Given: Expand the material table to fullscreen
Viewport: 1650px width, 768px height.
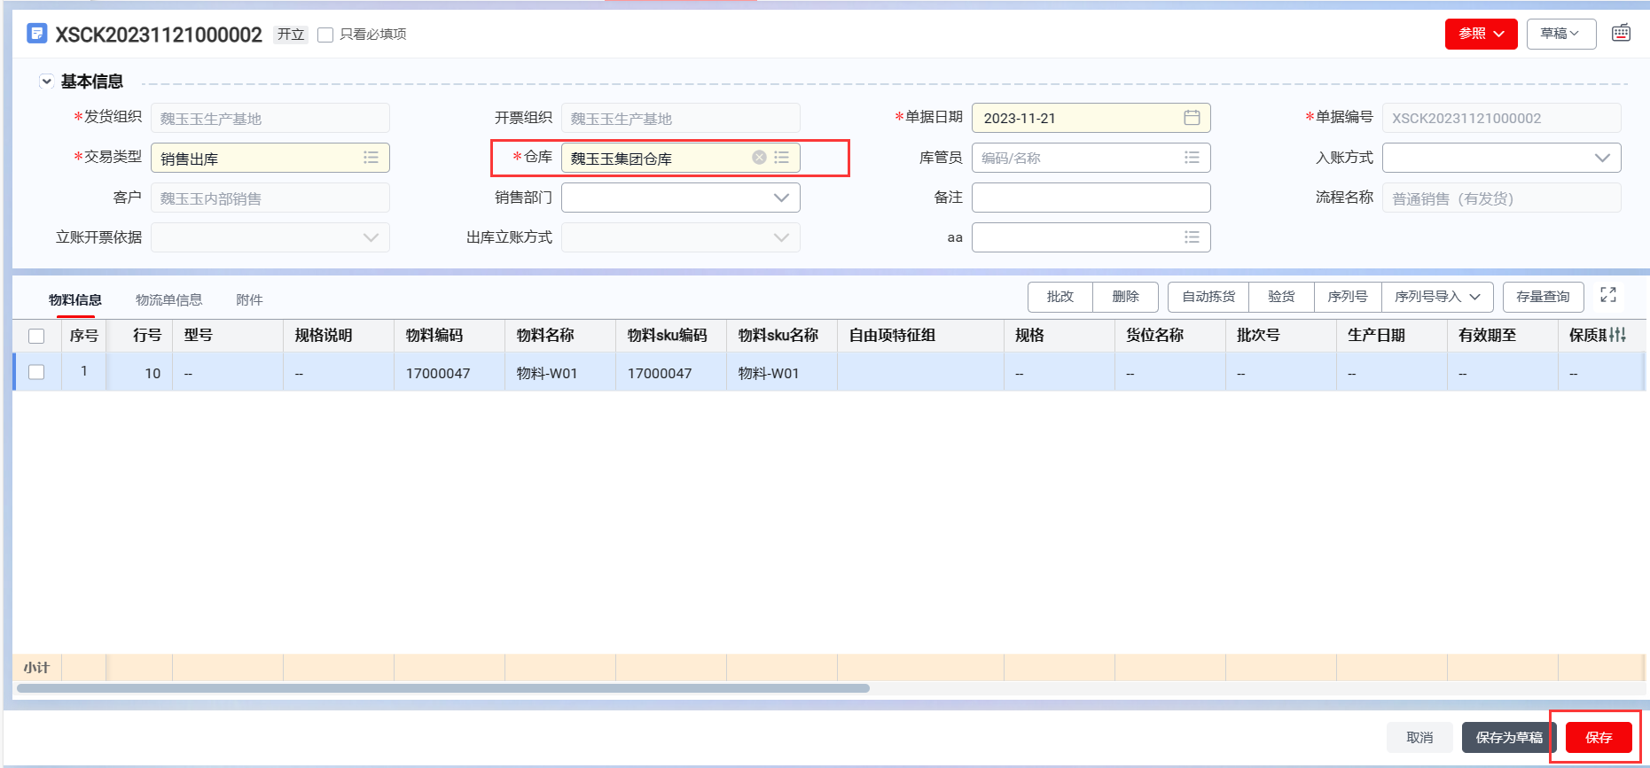Looking at the screenshot, I should (1608, 295).
